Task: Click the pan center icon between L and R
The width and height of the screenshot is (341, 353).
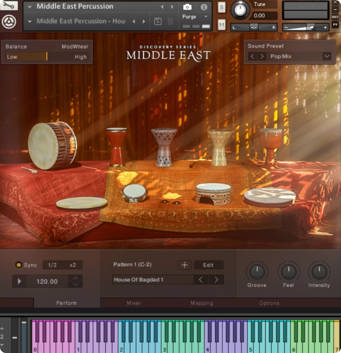Action: pos(254,28)
